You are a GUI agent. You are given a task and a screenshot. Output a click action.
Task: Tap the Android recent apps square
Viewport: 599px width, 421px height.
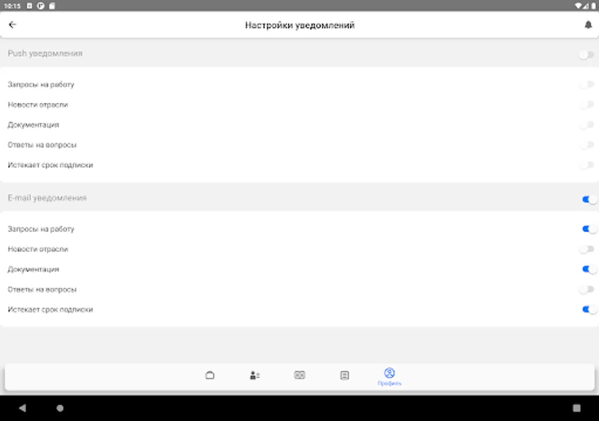577,408
